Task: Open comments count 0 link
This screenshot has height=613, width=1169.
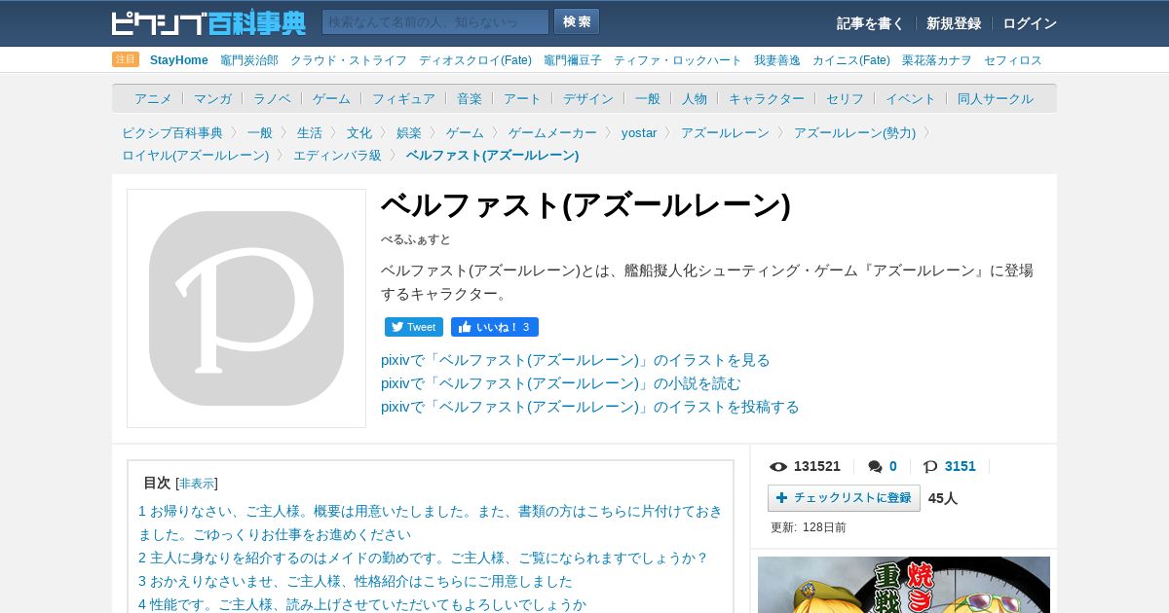Action: pos(892,466)
